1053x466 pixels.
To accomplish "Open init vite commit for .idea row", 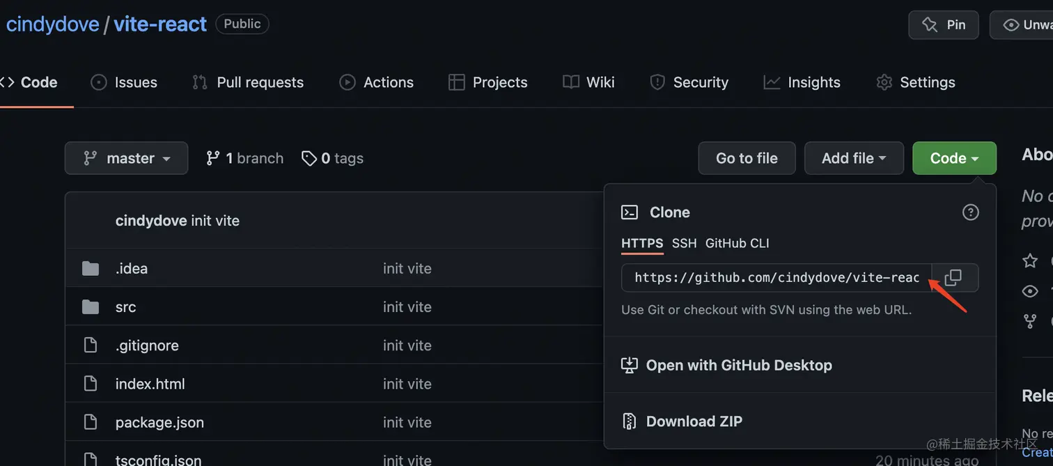I will 407,269.
